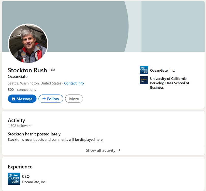Click the CEO job title

coord(26,176)
